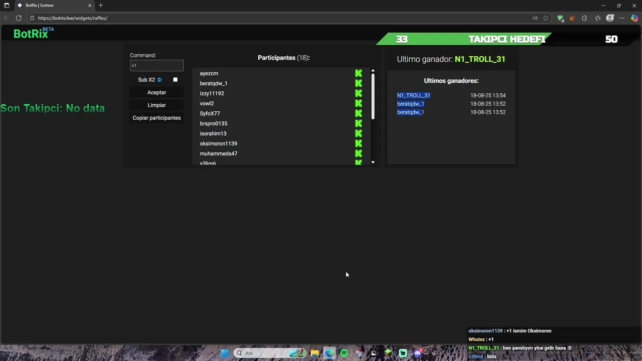Open the orange extension icon
Image resolution: width=642 pixels, height=361 pixels.
click(x=572, y=18)
